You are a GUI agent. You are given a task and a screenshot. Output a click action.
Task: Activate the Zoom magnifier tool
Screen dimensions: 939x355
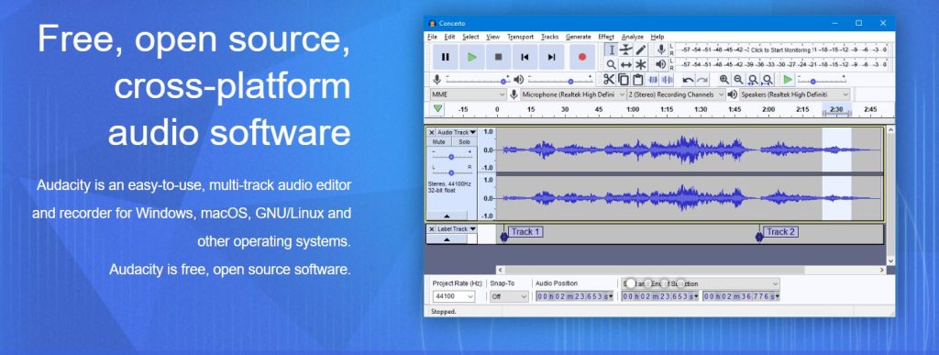tap(611, 64)
